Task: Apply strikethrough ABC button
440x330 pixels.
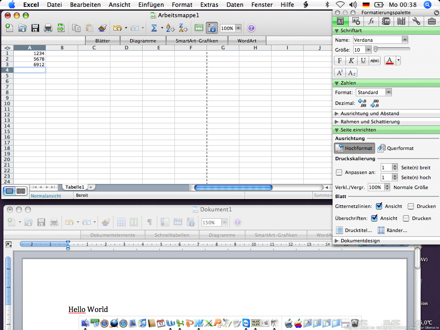Action: [x=375, y=61]
